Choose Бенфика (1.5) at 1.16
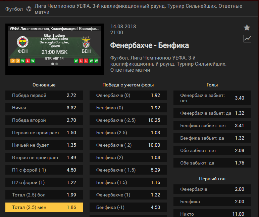 coord(128,182)
